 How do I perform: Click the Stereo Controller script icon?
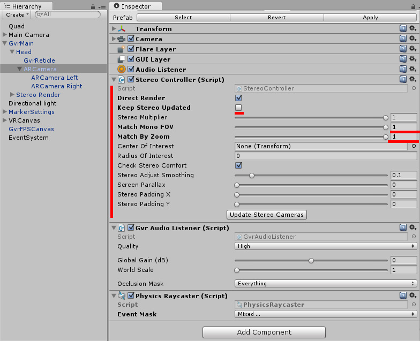pos(121,79)
